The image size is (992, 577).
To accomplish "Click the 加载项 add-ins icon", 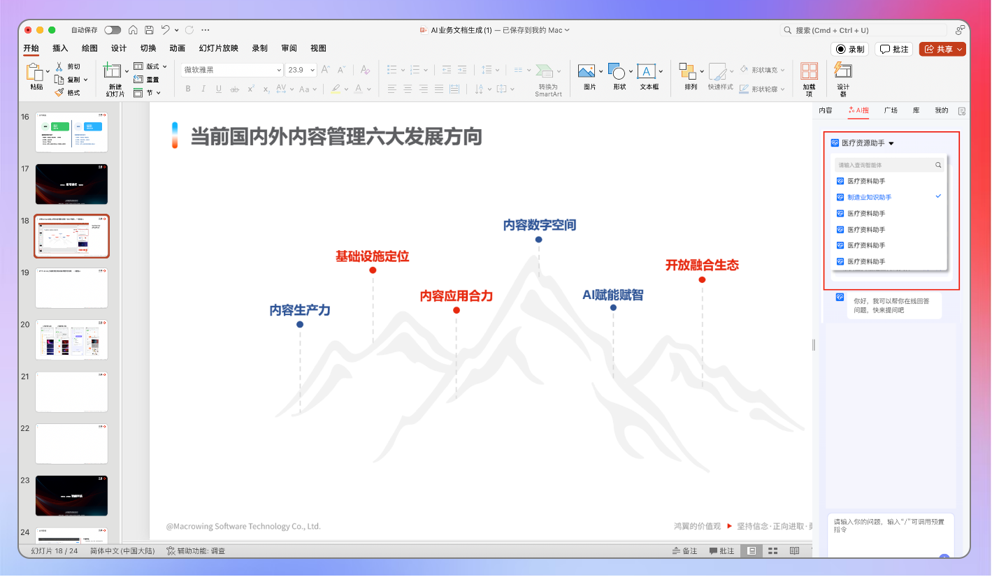I will coord(809,71).
